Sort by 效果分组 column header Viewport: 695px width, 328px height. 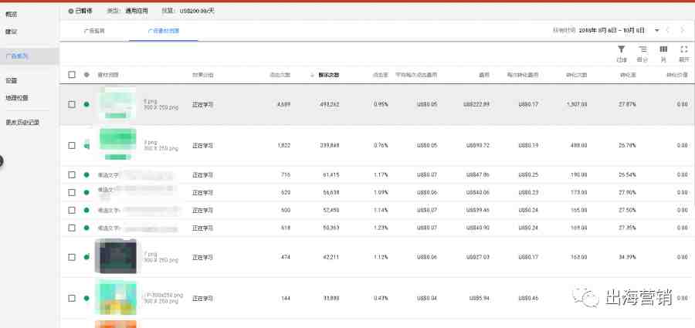(x=202, y=75)
